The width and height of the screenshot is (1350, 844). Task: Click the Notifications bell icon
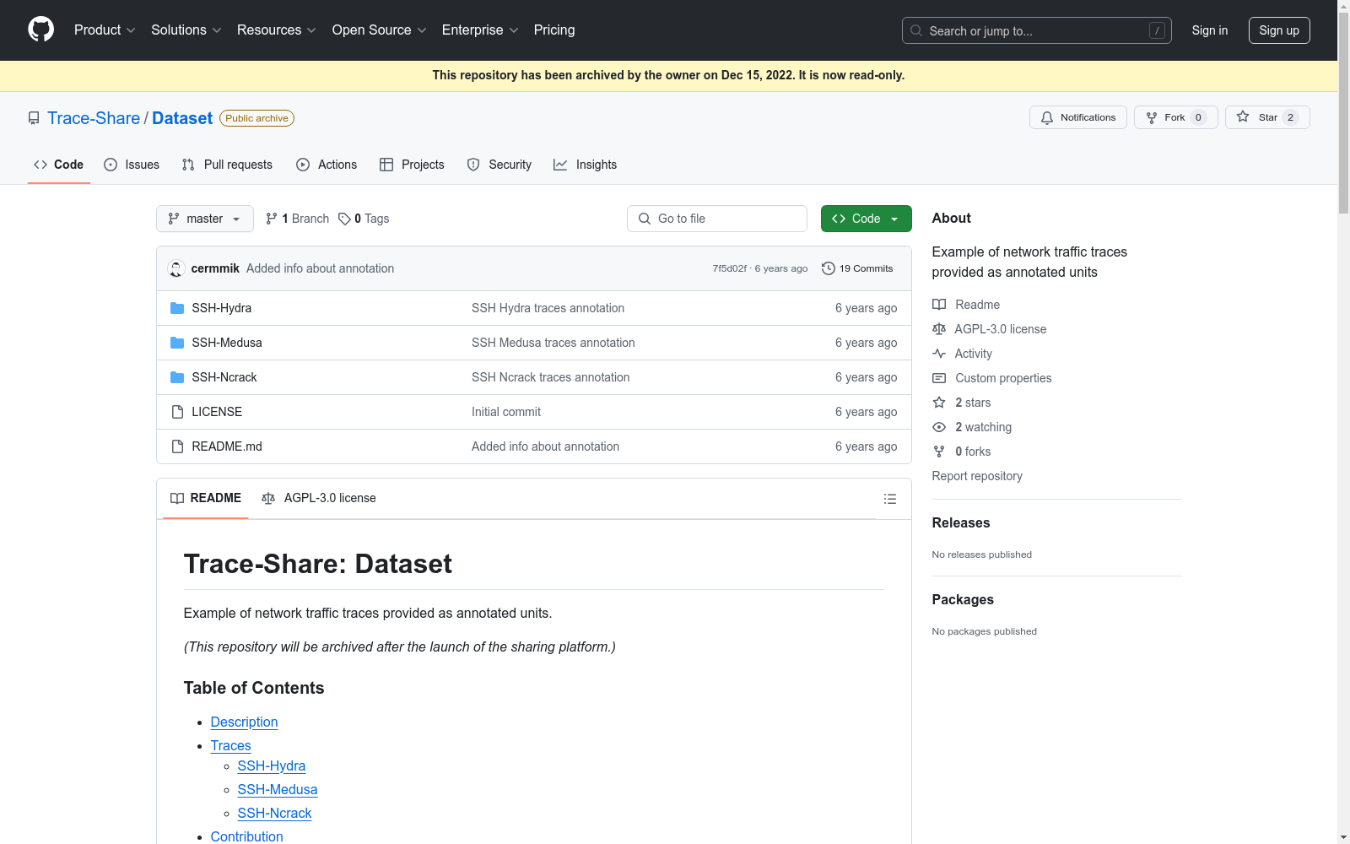click(1047, 117)
